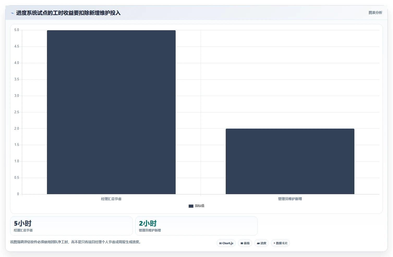
Task: Click the 经理汇总节省 x-axis label
Action: [x=111, y=199]
